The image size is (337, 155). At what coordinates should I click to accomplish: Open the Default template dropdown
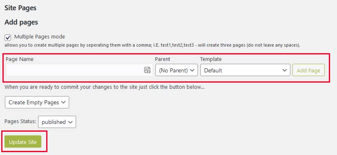pyautogui.click(x=245, y=70)
